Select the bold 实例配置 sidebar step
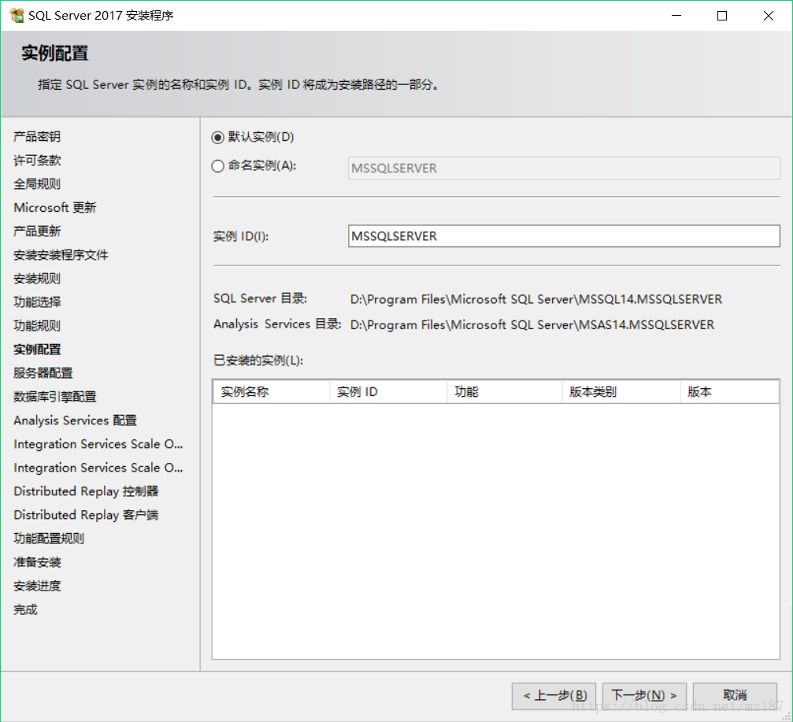 [37, 350]
